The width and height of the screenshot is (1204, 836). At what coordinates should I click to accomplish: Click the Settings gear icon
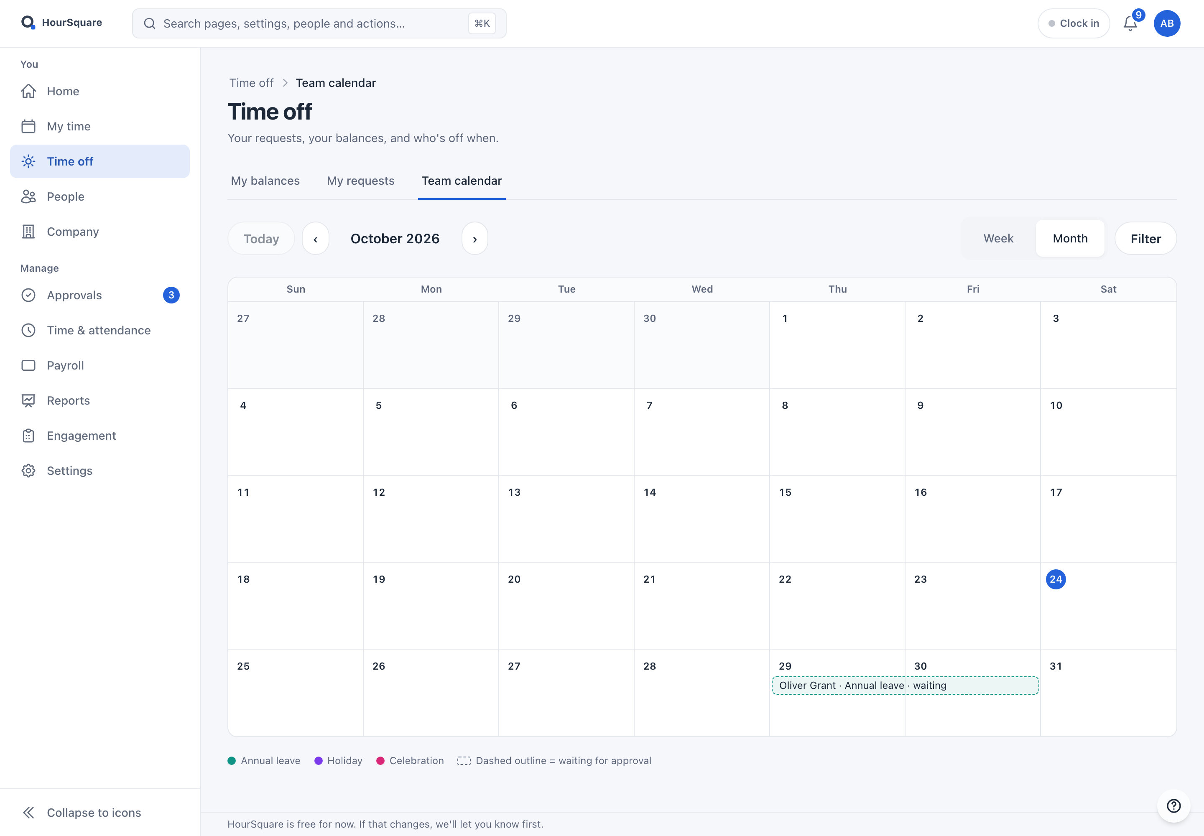pyautogui.click(x=28, y=471)
